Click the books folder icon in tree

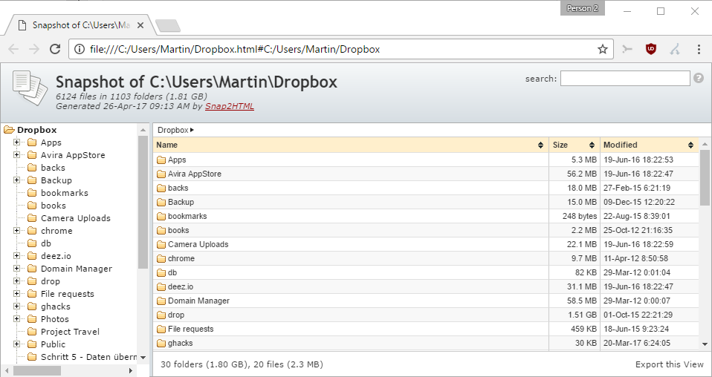tap(32, 206)
